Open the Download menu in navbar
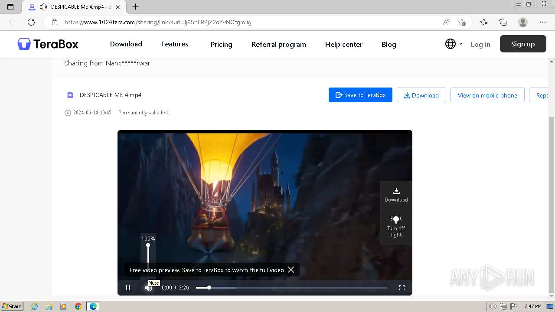This screenshot has width=555, height=312. click(x=126, y=44)
